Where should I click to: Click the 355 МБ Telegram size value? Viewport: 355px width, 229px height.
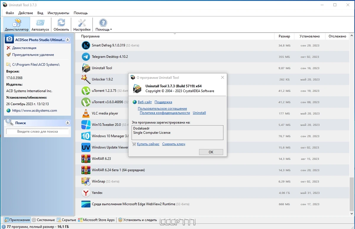284,57
